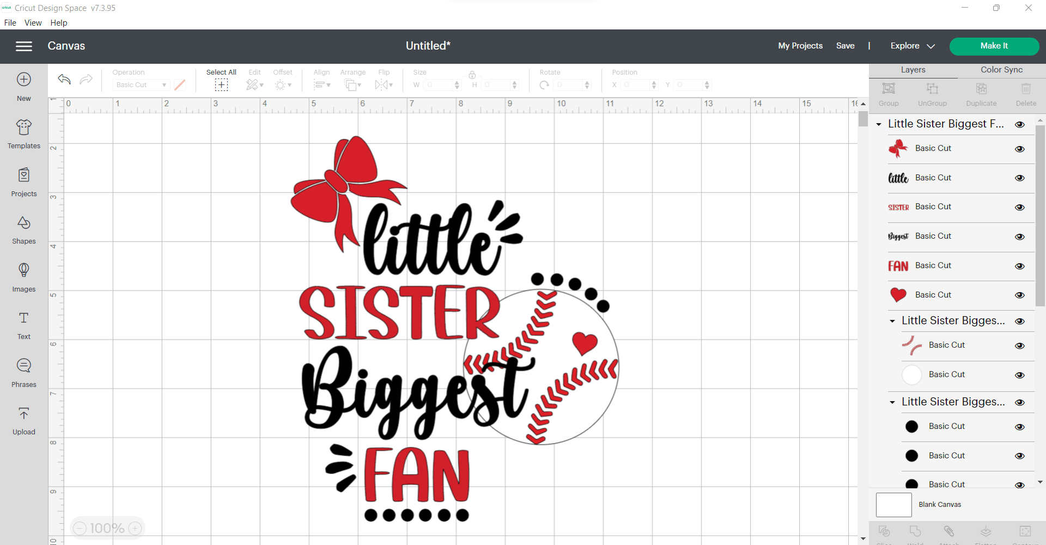Click the Redo arrow

(86, 80)
